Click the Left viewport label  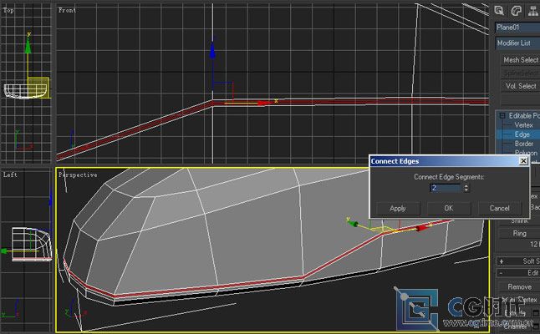(x=10, y=175)
